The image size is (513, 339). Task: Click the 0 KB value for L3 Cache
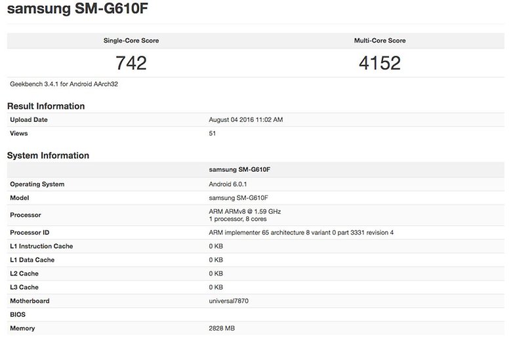pos(216,287)
